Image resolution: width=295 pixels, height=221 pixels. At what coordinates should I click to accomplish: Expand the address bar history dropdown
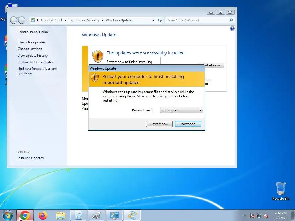coord(153,20)
